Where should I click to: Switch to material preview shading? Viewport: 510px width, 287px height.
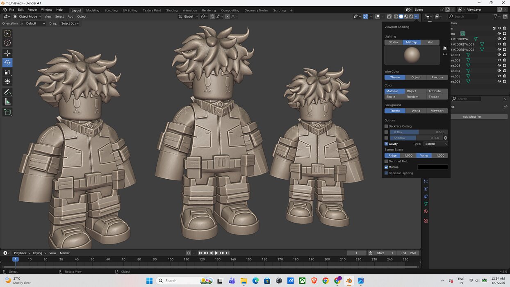coord(406,16)
